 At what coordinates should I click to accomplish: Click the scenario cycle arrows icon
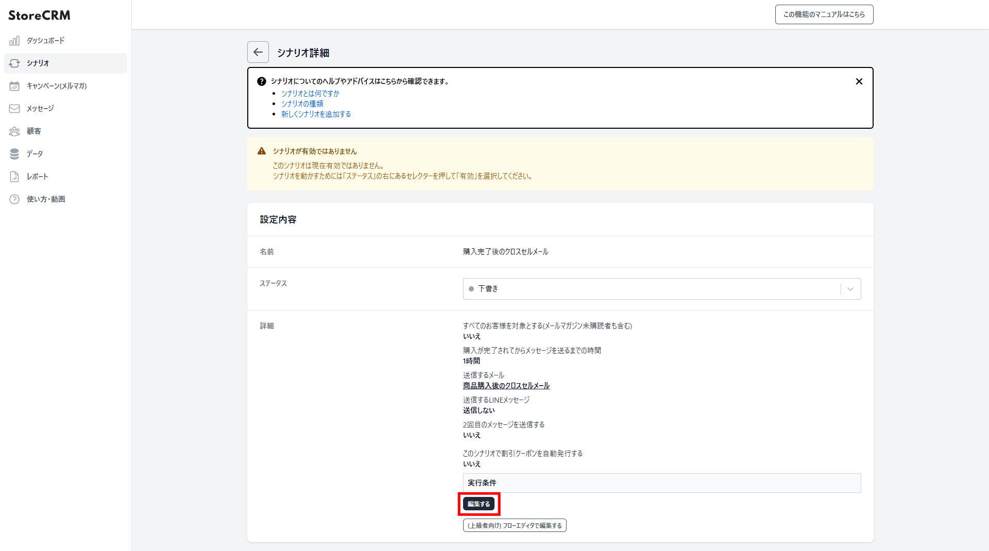point(14,63)
